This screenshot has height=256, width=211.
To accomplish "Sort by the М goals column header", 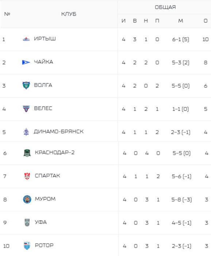I will point(181,21).
